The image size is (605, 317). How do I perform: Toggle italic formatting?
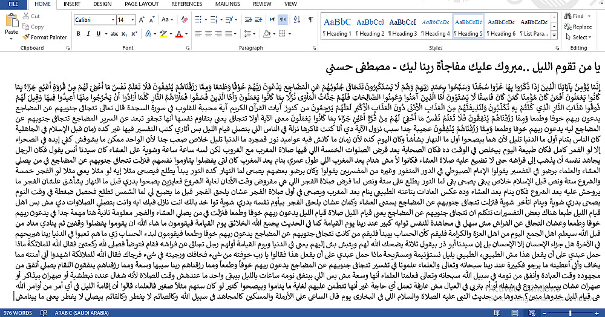point(88,34)
